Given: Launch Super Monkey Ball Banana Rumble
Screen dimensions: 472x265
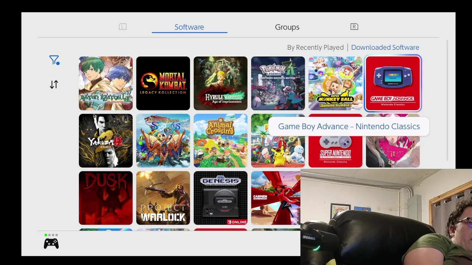Looking at the screenshot, I should [336, 83].
